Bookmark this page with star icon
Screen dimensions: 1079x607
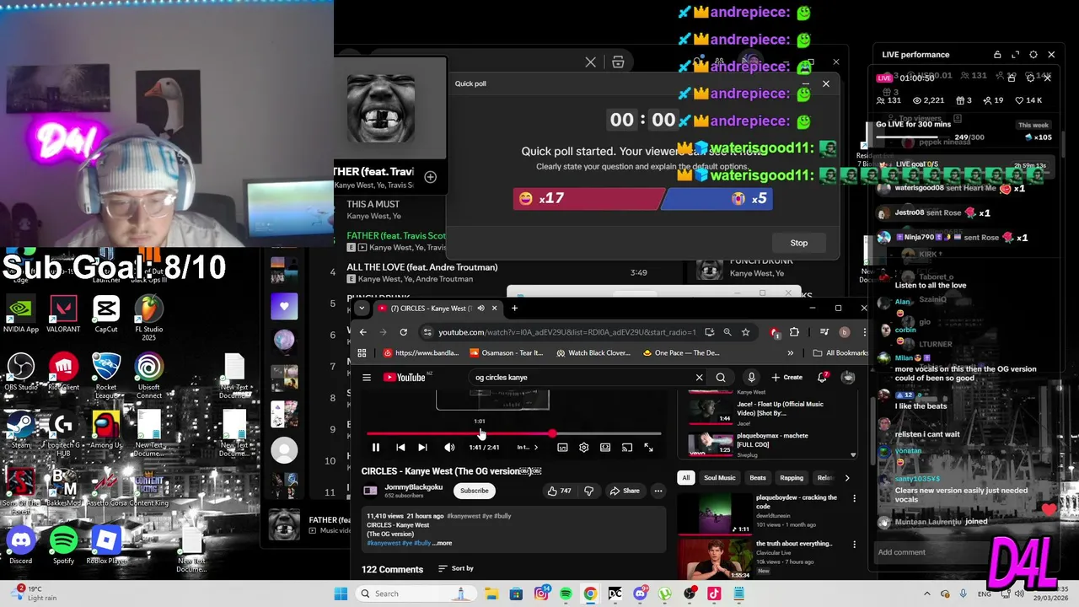pyautogui.click(x=745, y=332)
